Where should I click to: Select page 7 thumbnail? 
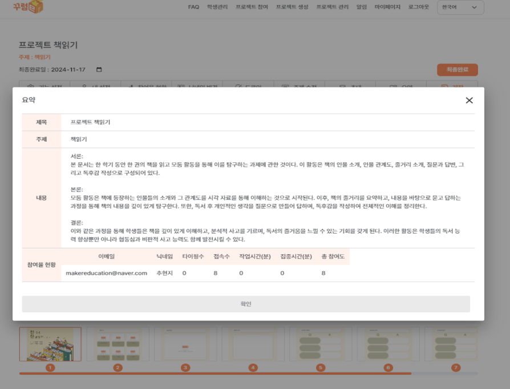click(455, 344)
